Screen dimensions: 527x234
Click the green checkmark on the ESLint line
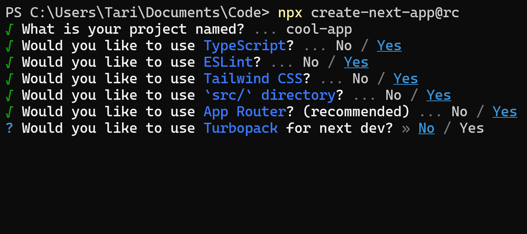(10, 63)
